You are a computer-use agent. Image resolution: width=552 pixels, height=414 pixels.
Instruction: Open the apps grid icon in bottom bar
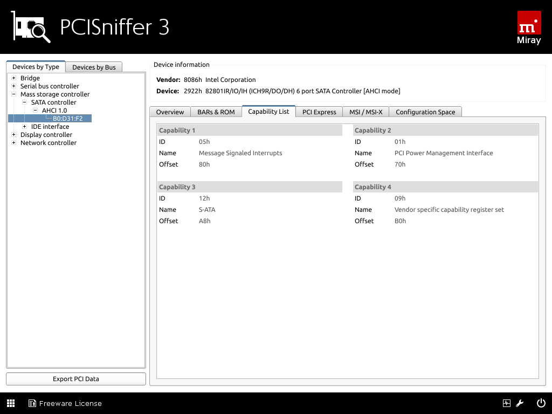[x=11, y=403]
